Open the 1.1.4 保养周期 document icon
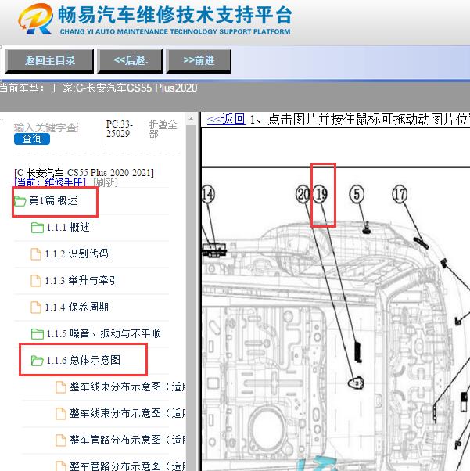Viewport: 470px width, 471px height. coord(36,307)
